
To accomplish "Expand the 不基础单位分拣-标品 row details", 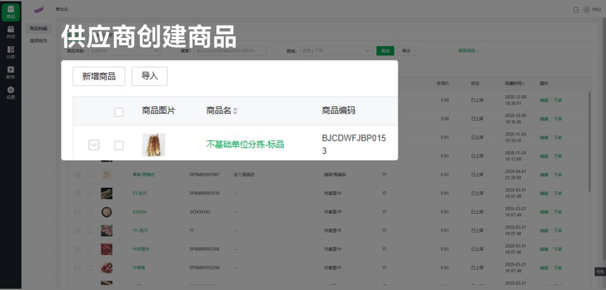I will [94, 145].
